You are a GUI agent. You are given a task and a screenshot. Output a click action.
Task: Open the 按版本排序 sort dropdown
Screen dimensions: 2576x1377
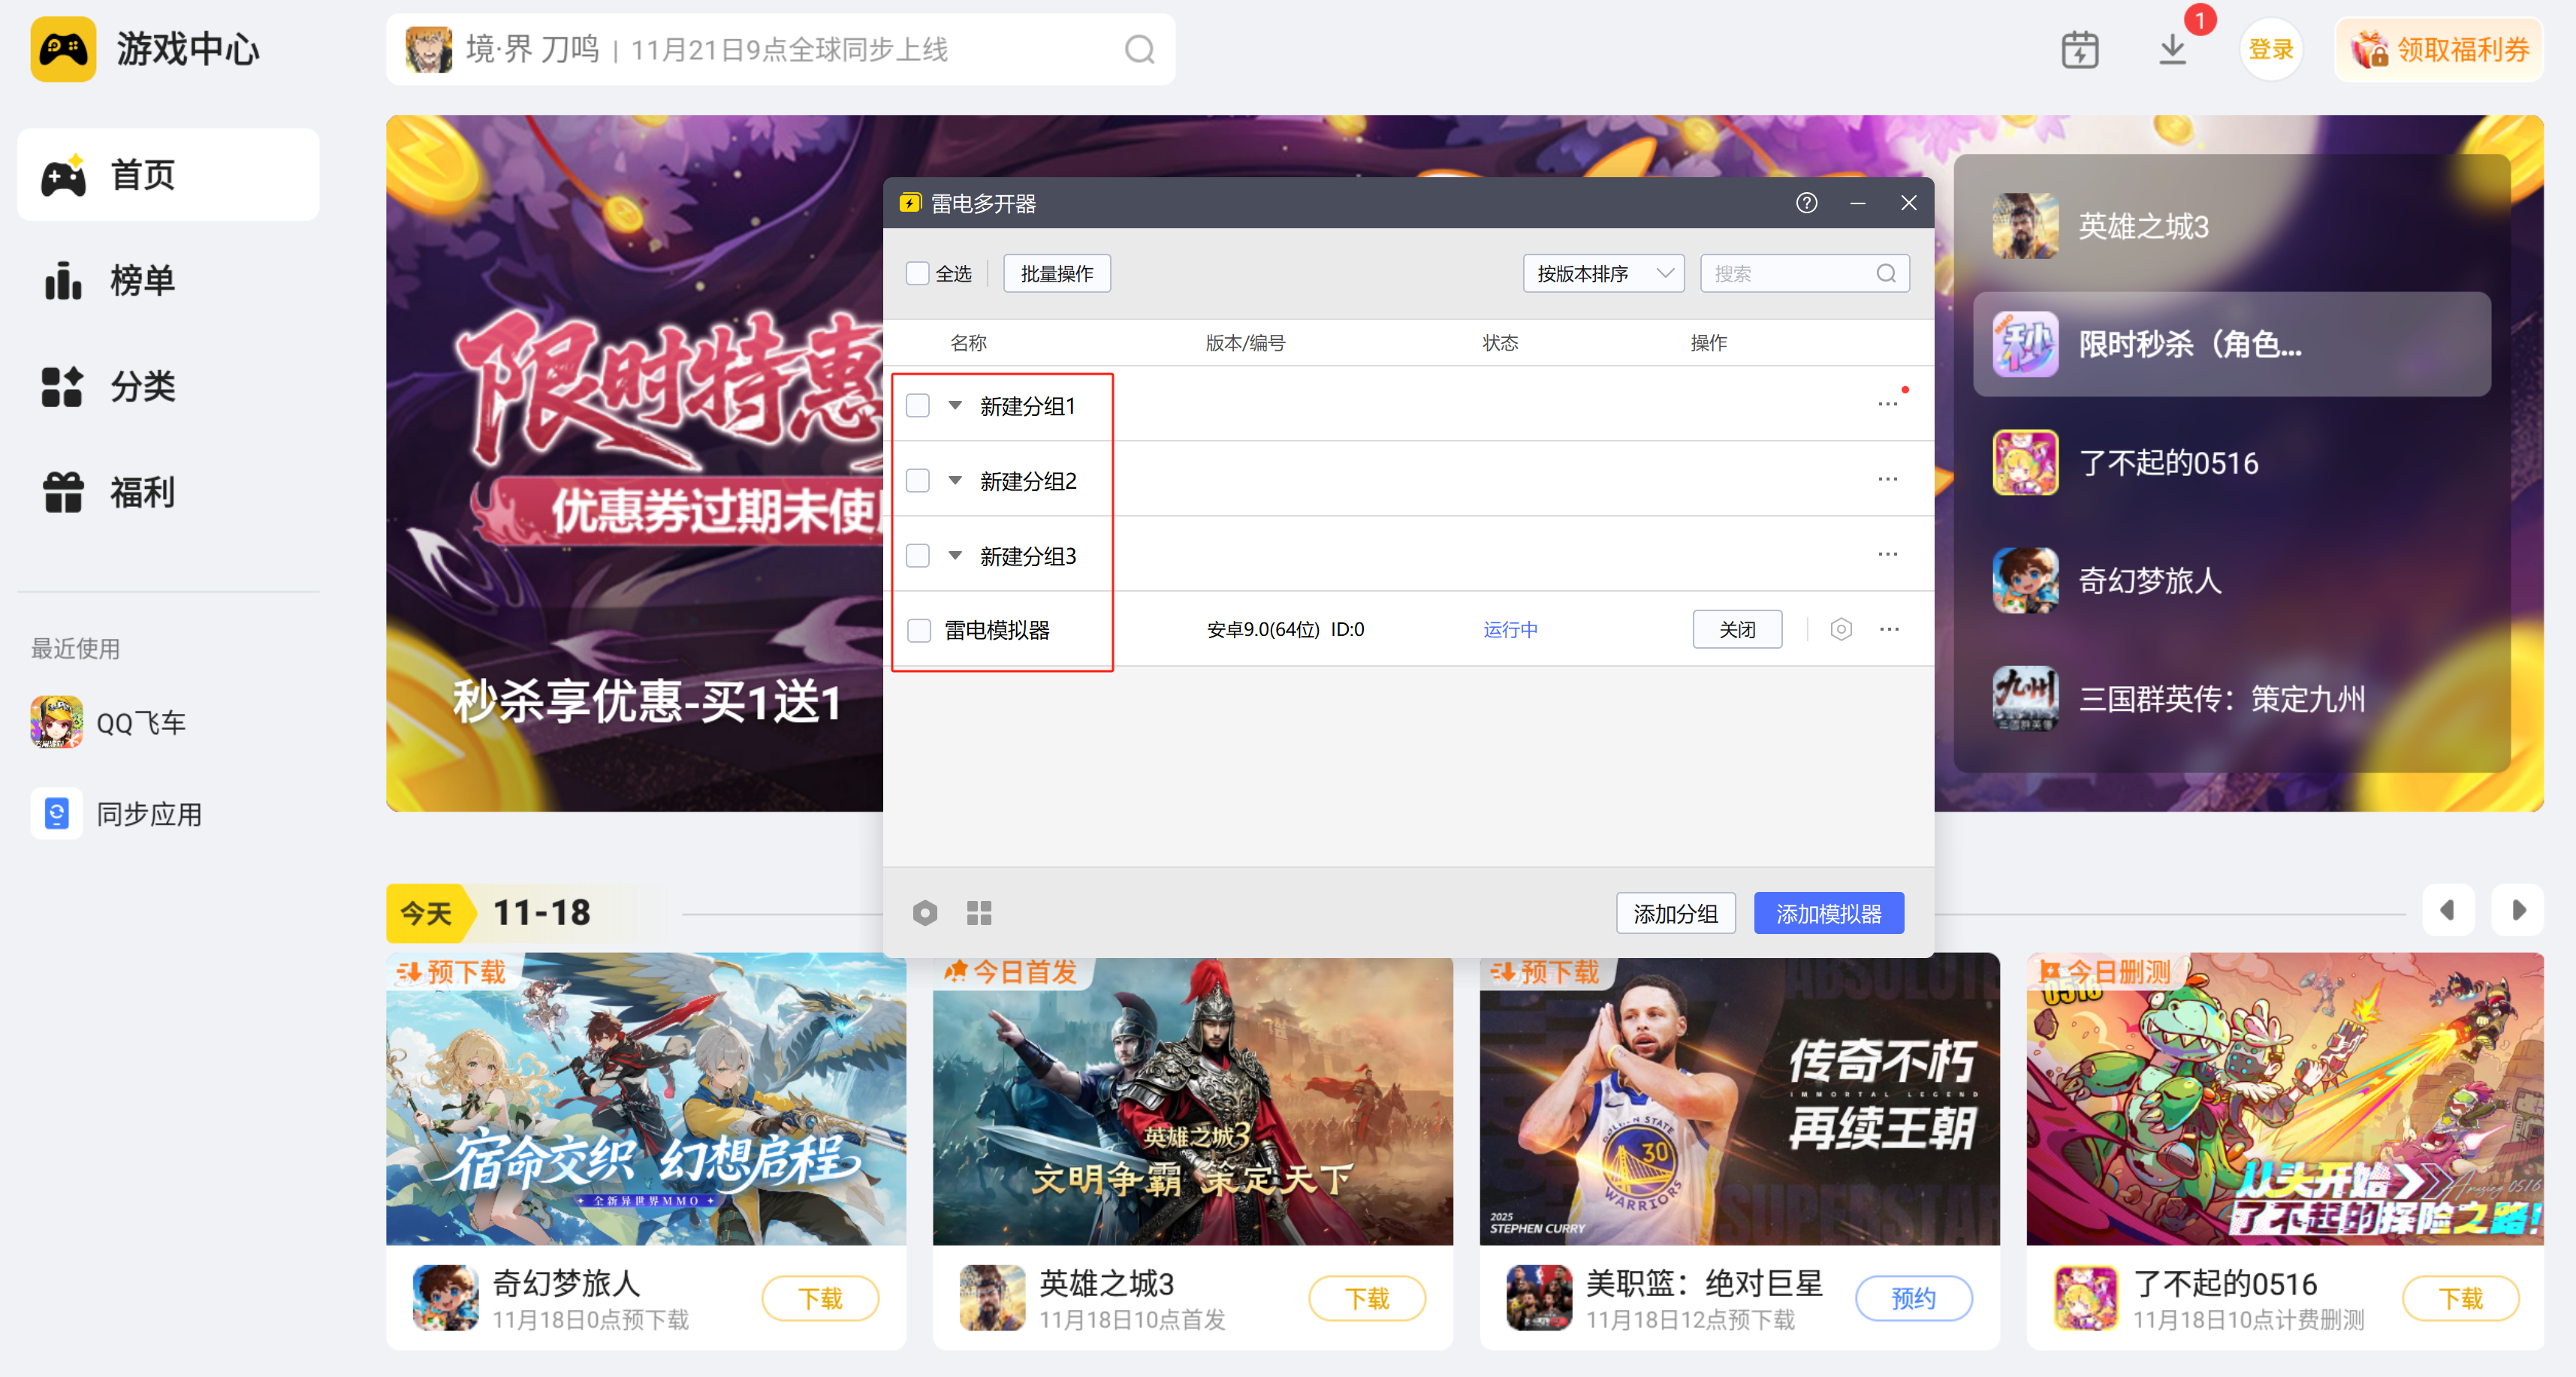pyautogui.click(x=1603, y=273)
